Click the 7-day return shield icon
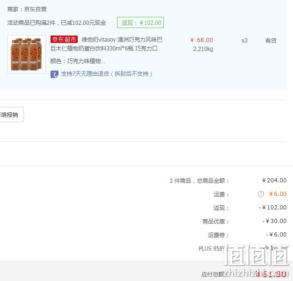This screenshot has width=293, height=281. [x=54, y=74]
